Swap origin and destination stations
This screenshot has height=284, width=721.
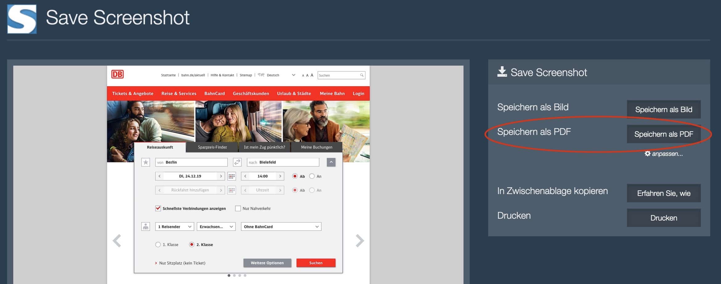pos(237,162)
